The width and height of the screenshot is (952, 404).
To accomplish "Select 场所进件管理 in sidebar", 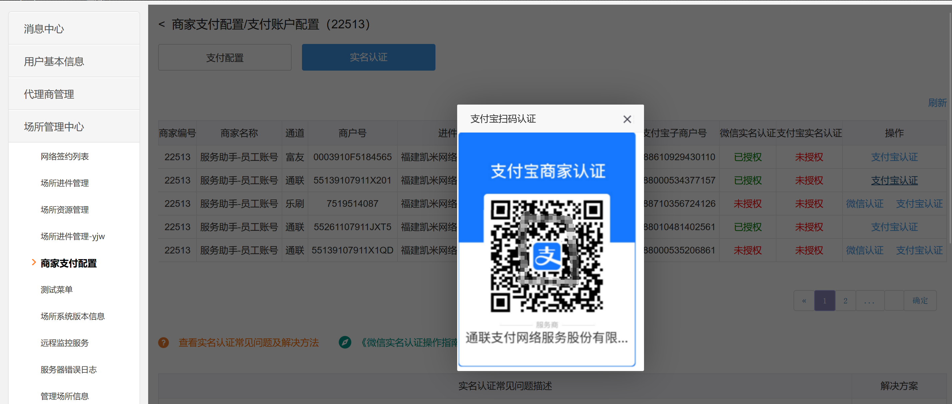I will click(65, 183).
